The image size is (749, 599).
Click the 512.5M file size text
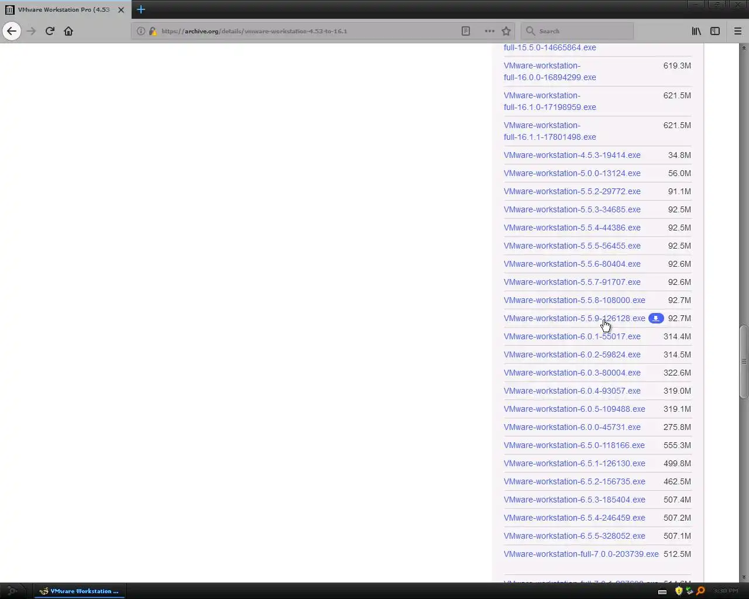click(x=677, y=554)
